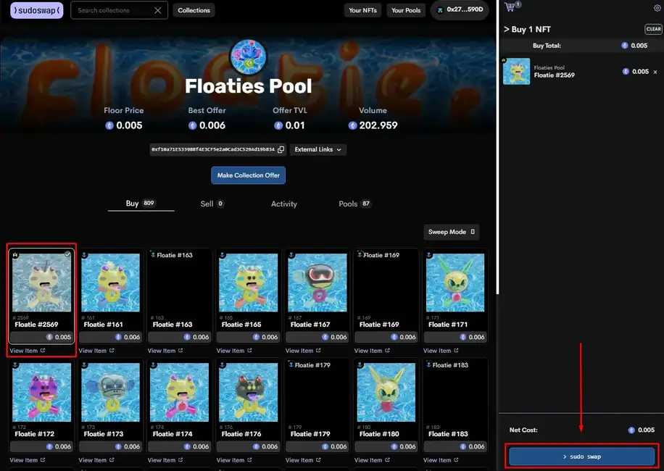Viewport: 664px width, 471px height.
Task: Click the page vertical scrollbar
Action: (x=497, y=147)
